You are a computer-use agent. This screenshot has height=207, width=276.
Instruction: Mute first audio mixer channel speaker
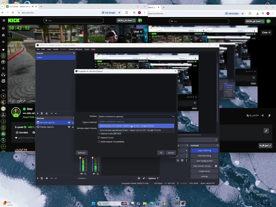[81, 174]
